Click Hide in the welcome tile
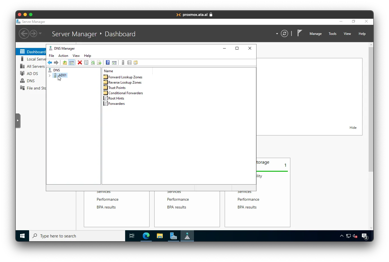Viewport: 389px width, 262px height. [353, 128]
